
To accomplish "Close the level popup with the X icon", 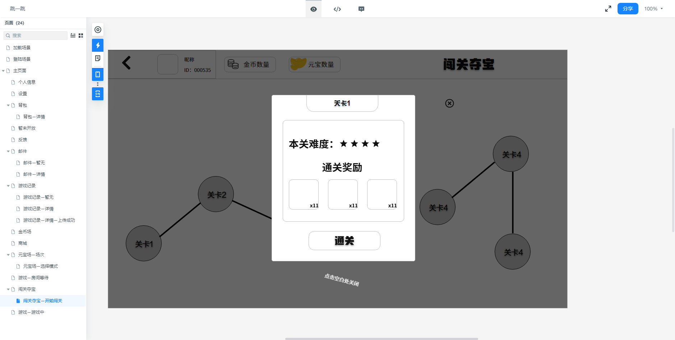I will coord(449,104).
